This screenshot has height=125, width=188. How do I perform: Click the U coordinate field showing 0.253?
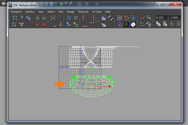click(x=161, y=18)
